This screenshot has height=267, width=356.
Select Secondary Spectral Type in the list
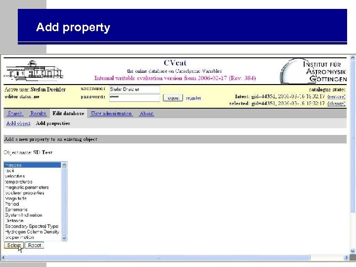click(x=33, y=226)
